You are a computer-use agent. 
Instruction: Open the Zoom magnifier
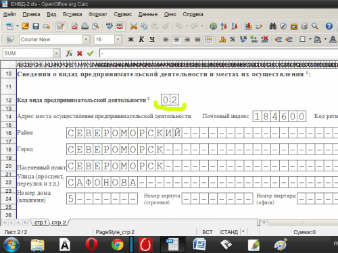(315, 26)
